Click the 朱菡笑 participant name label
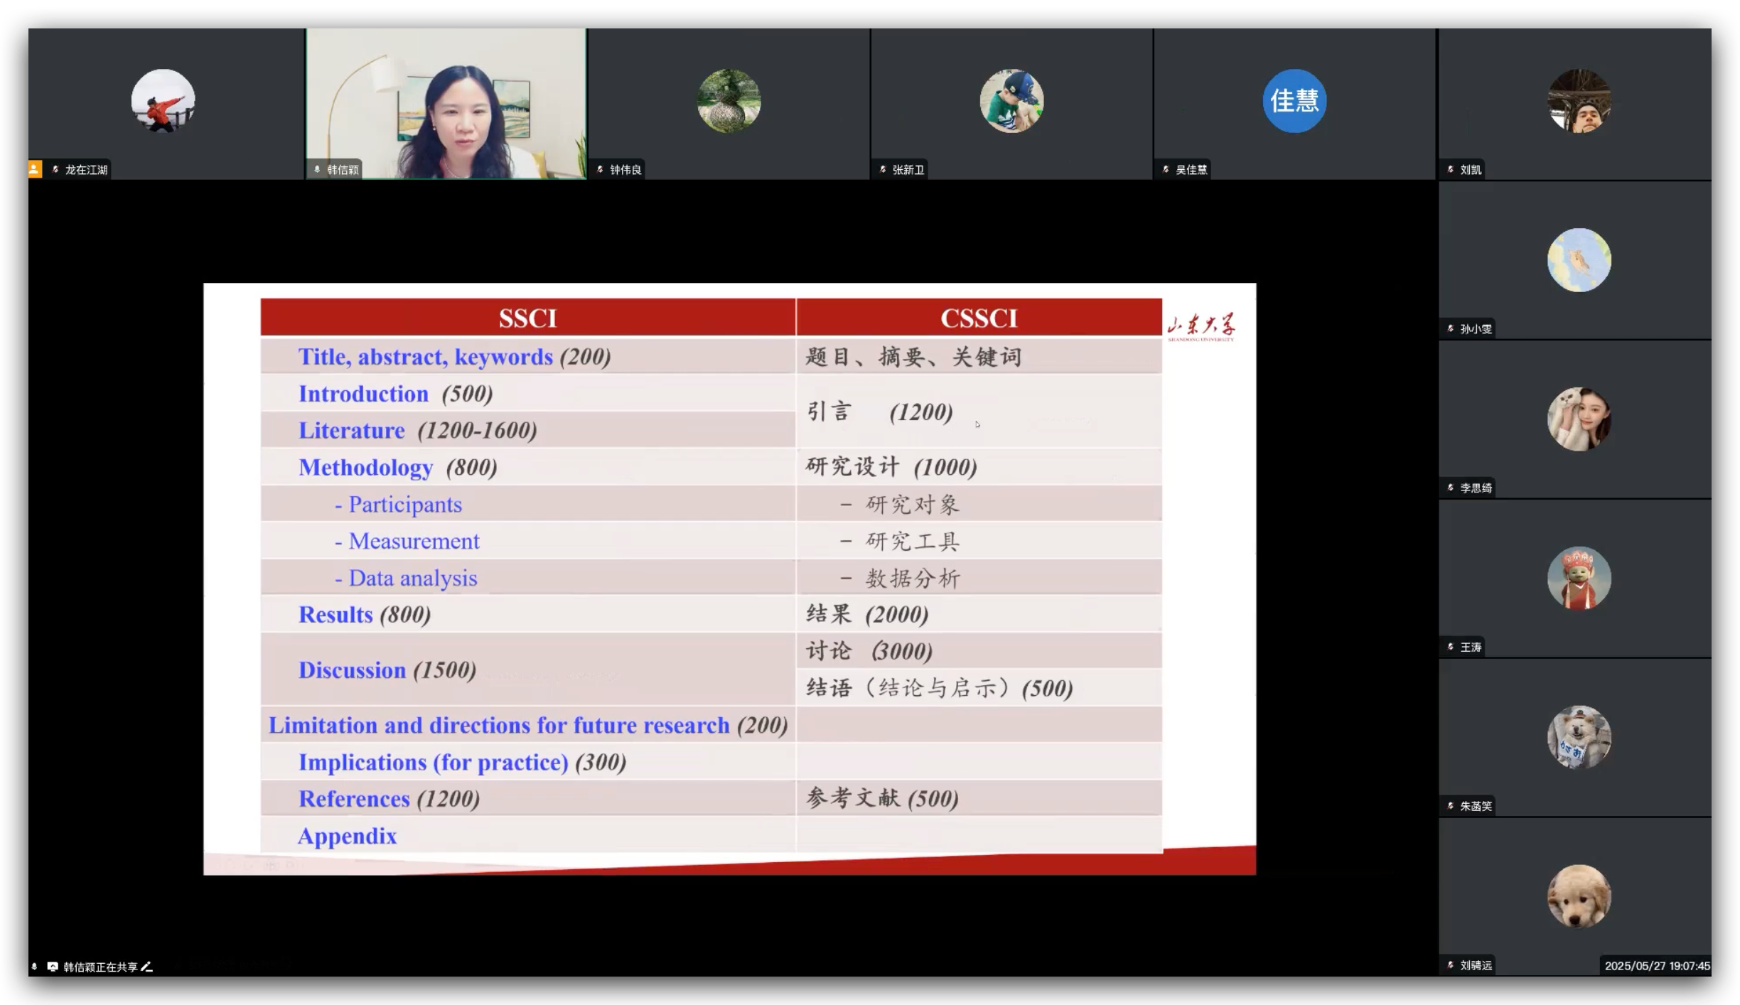The image size is (1740, 1005). coord(1476,806)
